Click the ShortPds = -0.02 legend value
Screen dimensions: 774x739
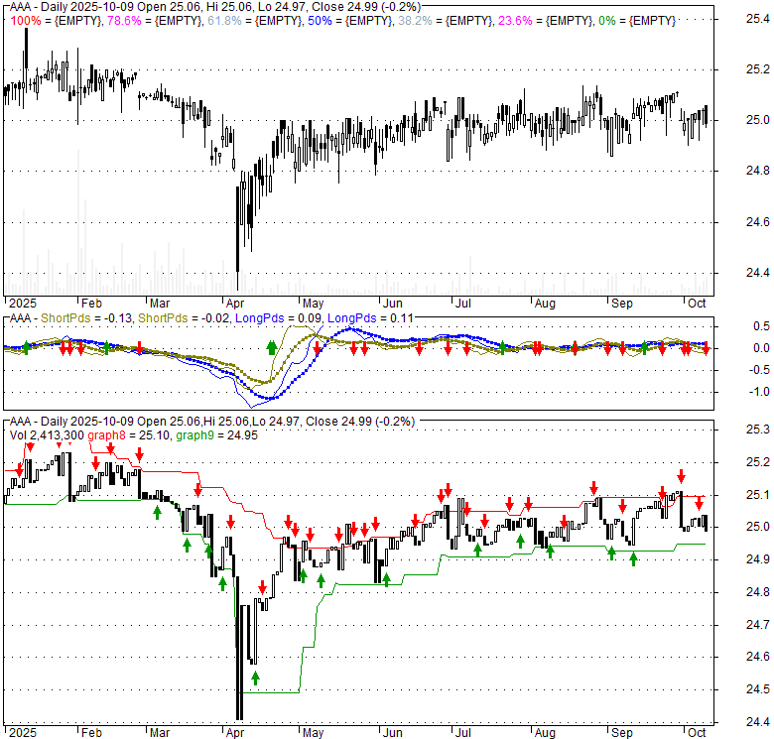pyautogui.click(x=184, y=318)
